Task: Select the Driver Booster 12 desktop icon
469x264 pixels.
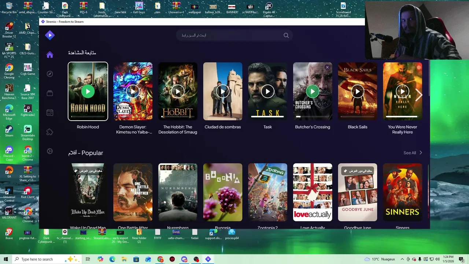Action: click(9, 30)
